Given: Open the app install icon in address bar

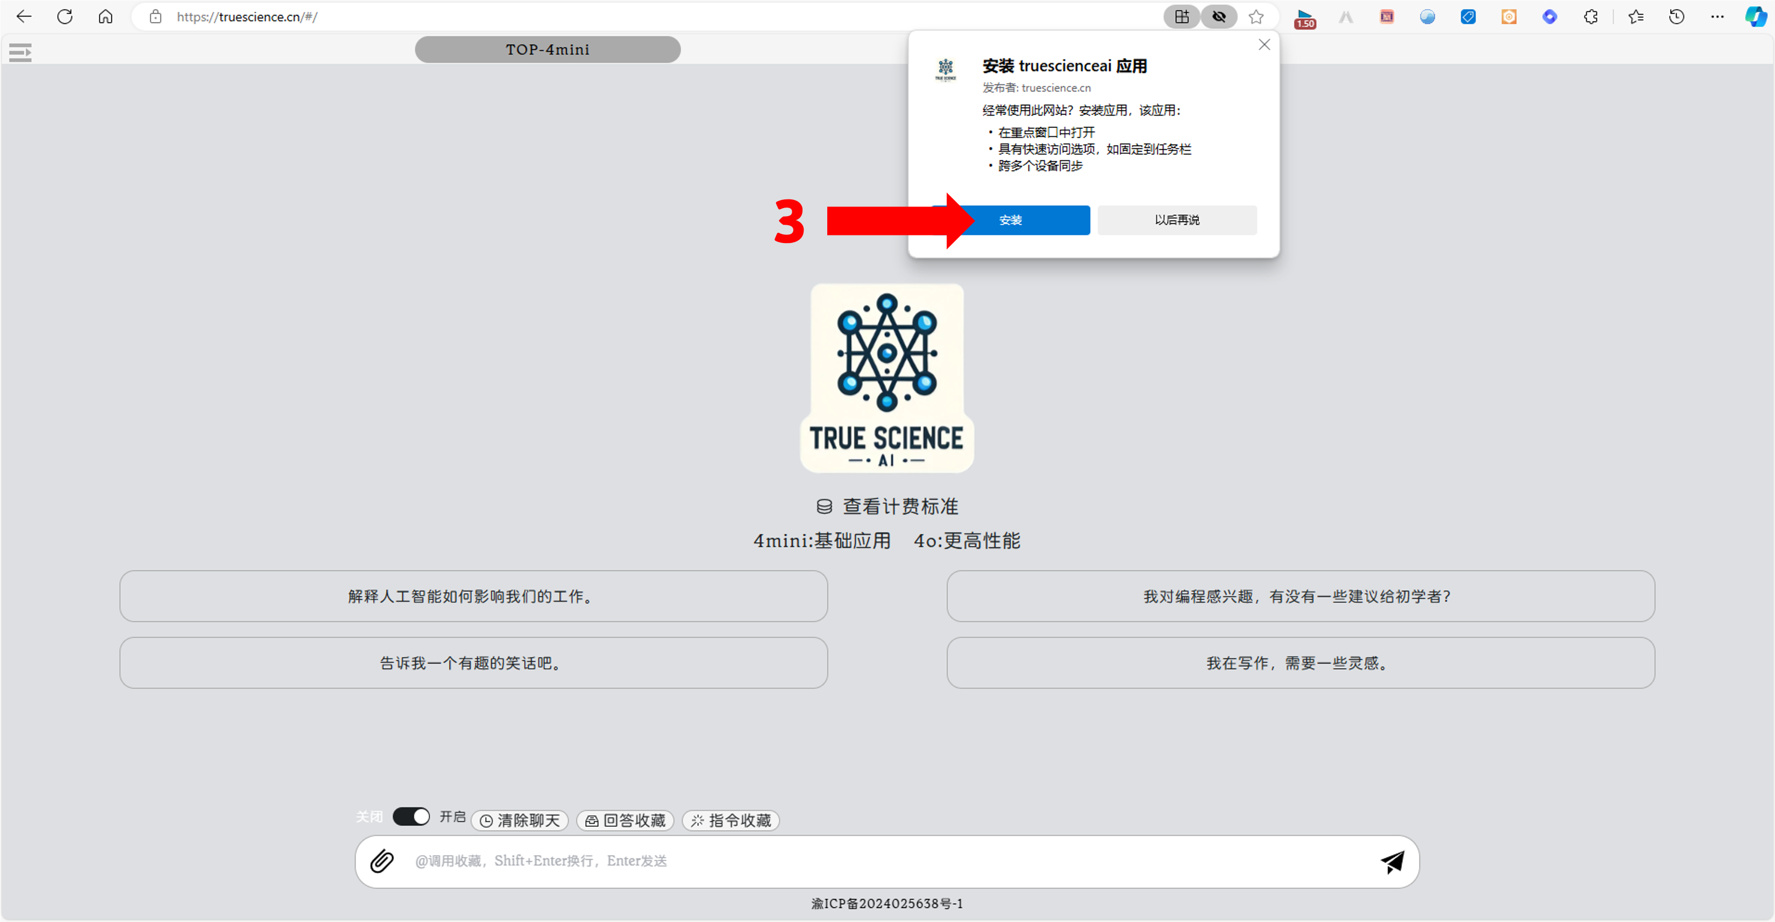Looking at the screenshot, I should 1182,17.
